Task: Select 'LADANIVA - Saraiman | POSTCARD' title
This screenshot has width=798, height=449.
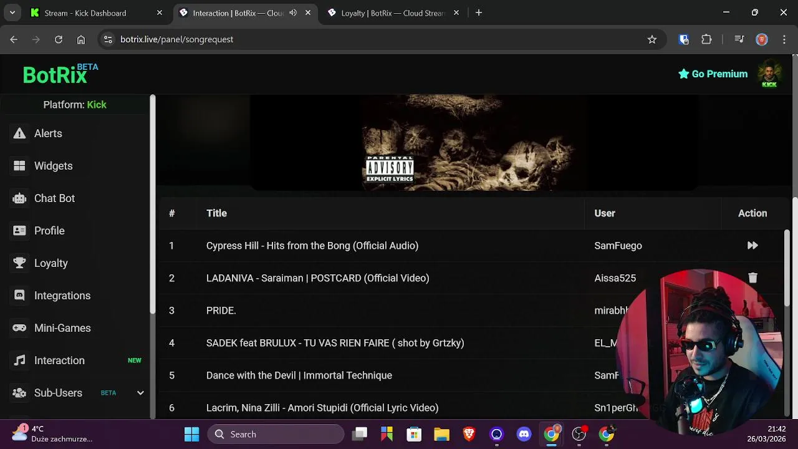Action: click(318, 278)
